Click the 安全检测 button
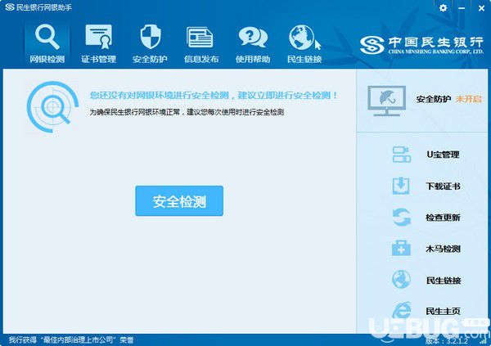 [x=179, y=200]
